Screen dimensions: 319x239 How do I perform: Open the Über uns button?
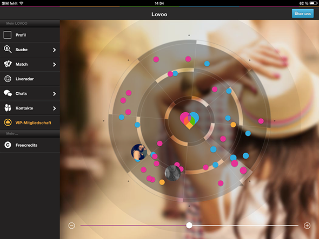pyautogui.click(x=303, y=13)
